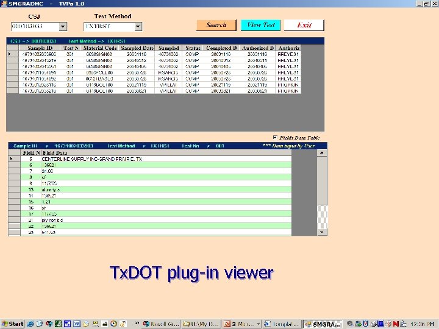Click inside the CSJ combo box field
The image size is (439, 329).
(35, 27)
